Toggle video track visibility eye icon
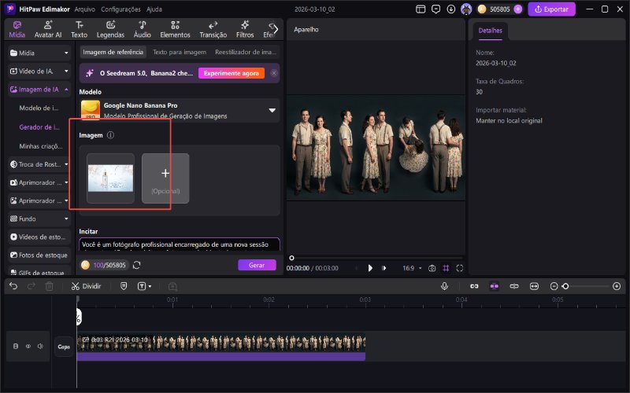 point(28,346)
